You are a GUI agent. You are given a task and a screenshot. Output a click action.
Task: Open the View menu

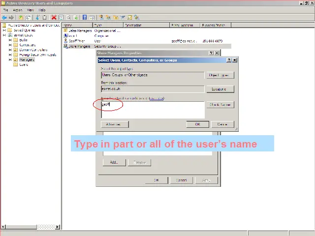click(x=31, y=10)
